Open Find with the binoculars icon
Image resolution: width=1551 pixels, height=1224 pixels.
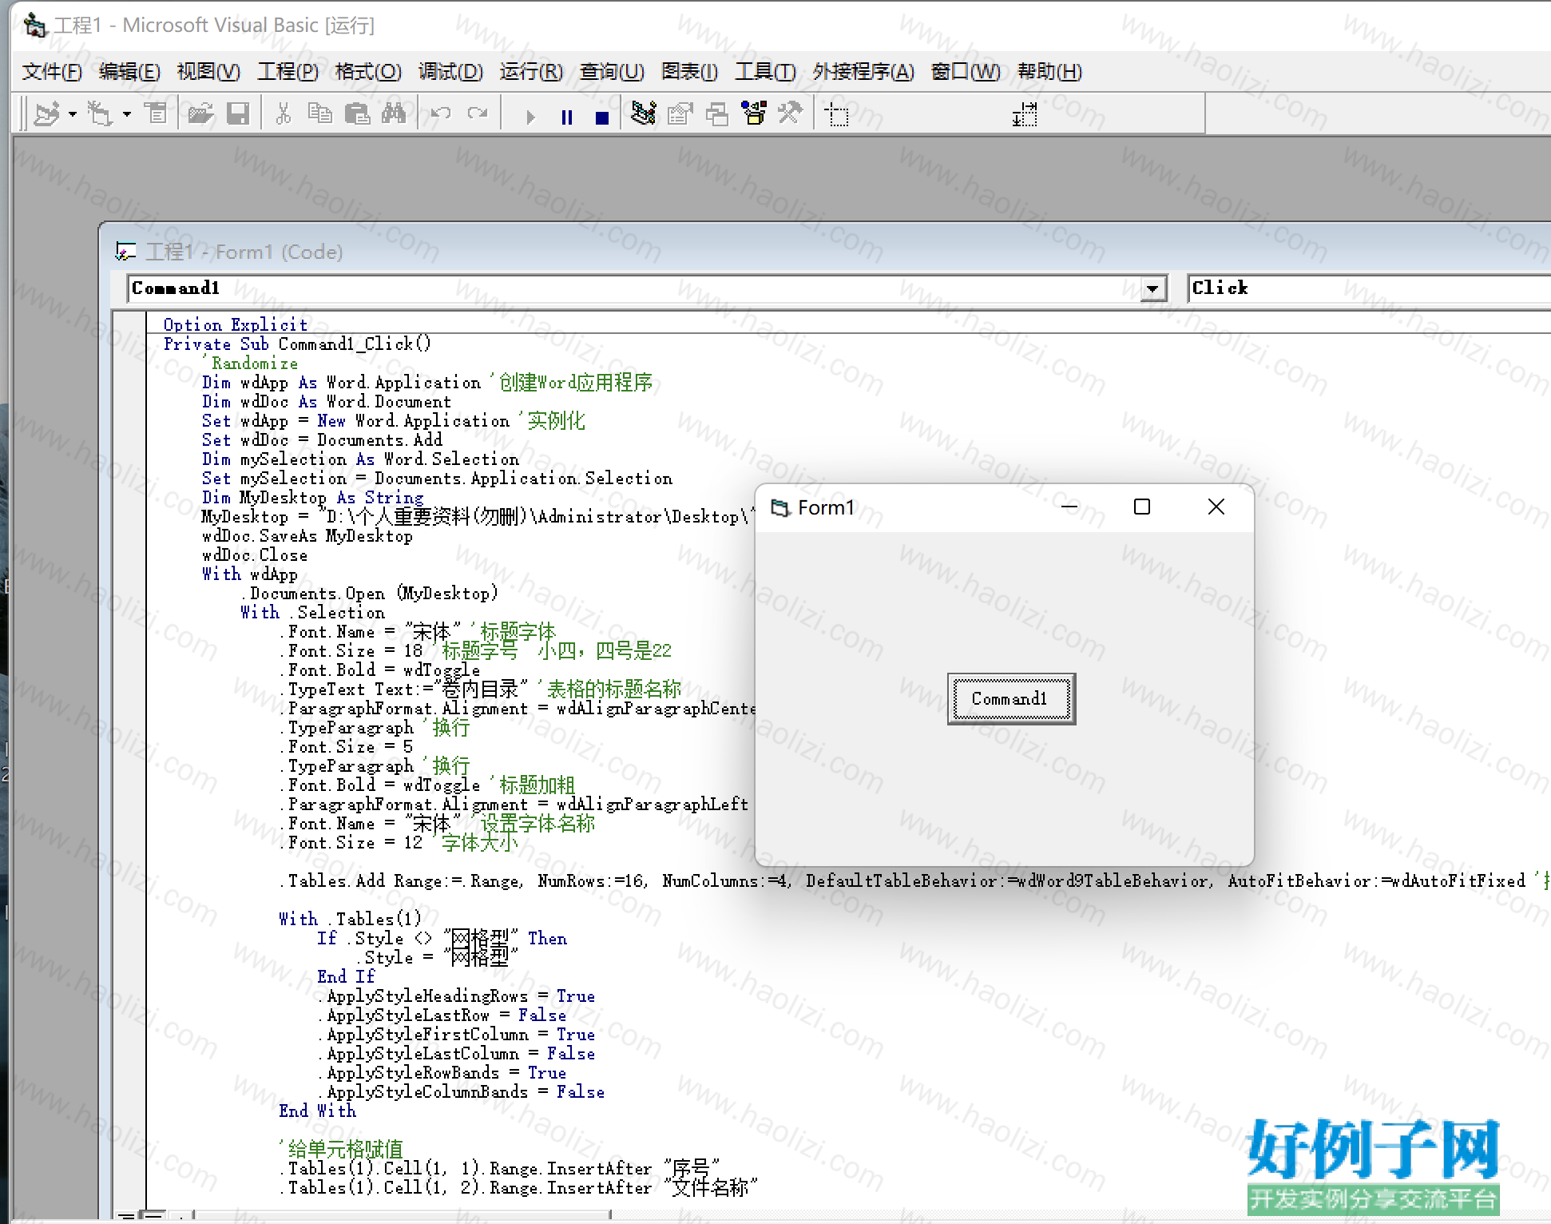tap(394, 114)
